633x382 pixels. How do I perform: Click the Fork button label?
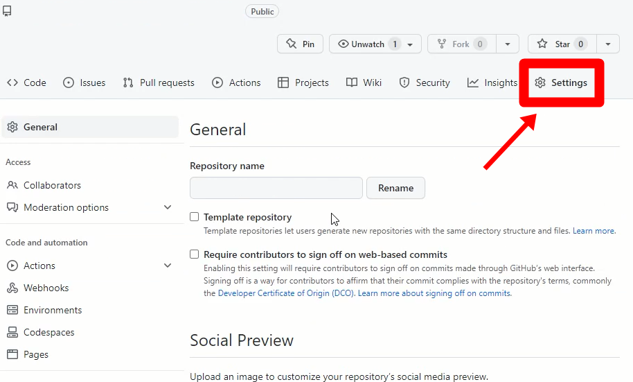point(461,44)
